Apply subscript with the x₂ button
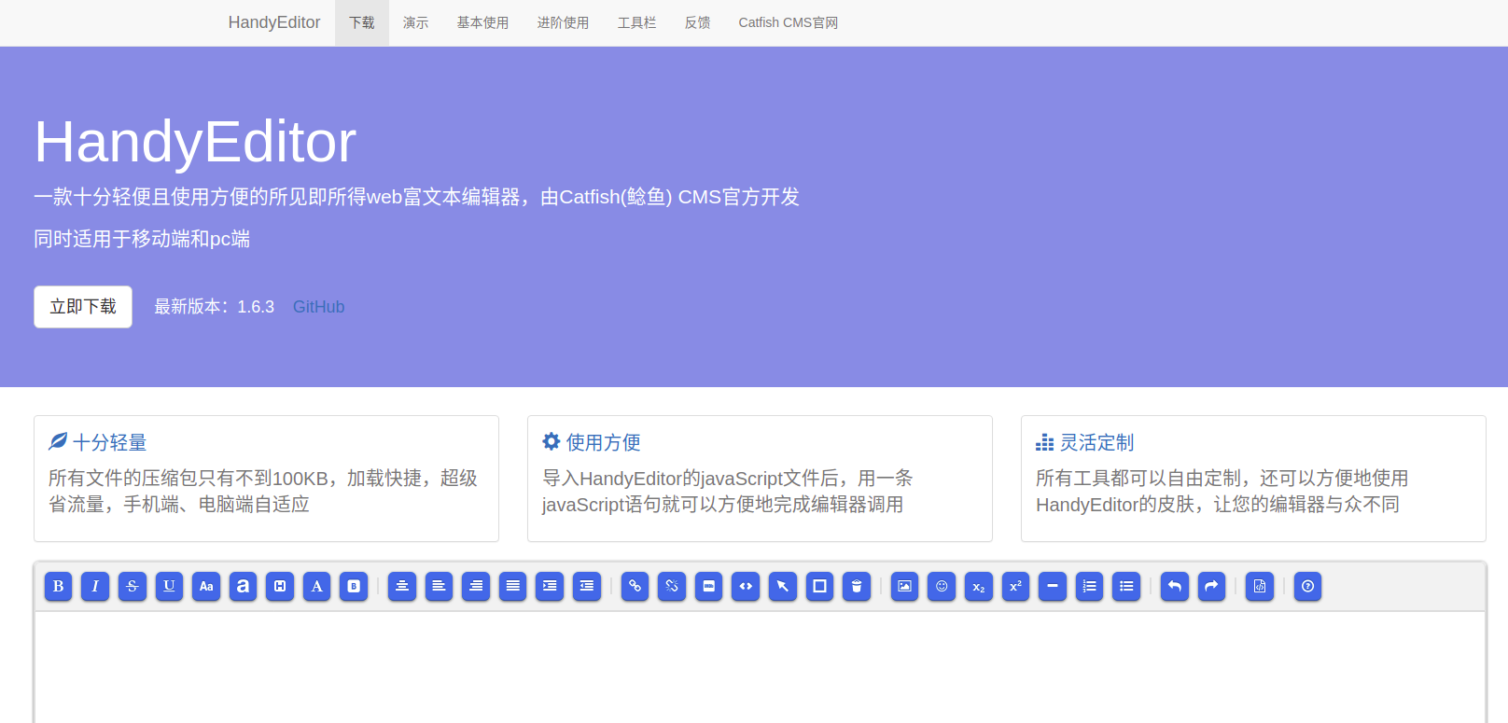 pyautogui.click(x=978, y=586)
